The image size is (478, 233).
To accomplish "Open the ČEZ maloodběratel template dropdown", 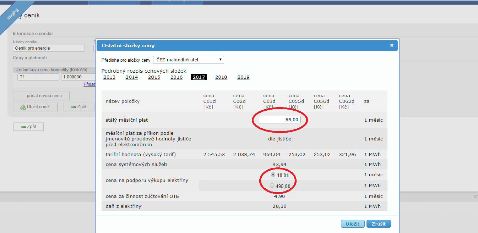I will click(x=188, y=60).
